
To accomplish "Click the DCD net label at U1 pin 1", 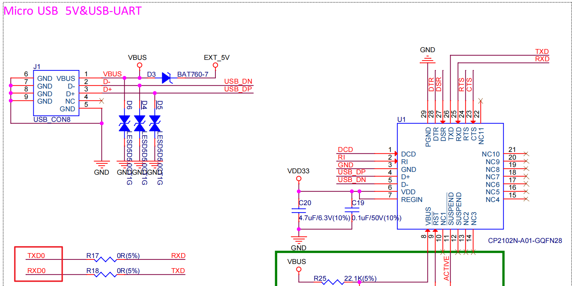I will coord(345,149).
